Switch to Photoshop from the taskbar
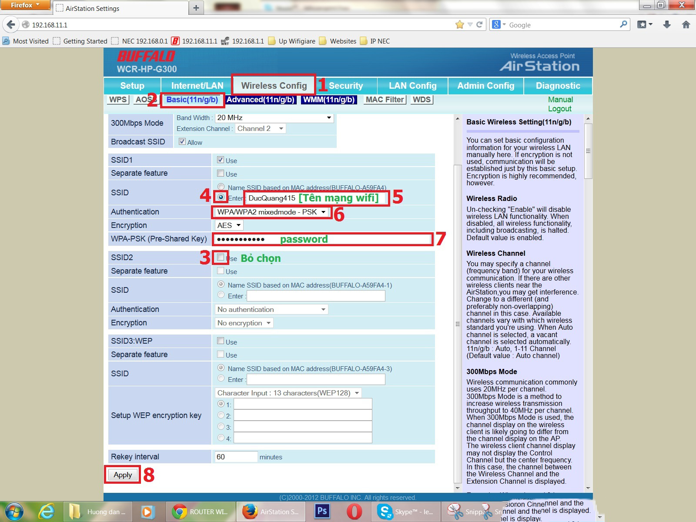The image size is (696, 522). click(322, 512)
